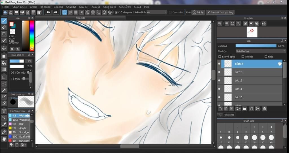The image size is (289, 153).
Task: Click the brush size value 43 field
Action: tap(29, 61)
